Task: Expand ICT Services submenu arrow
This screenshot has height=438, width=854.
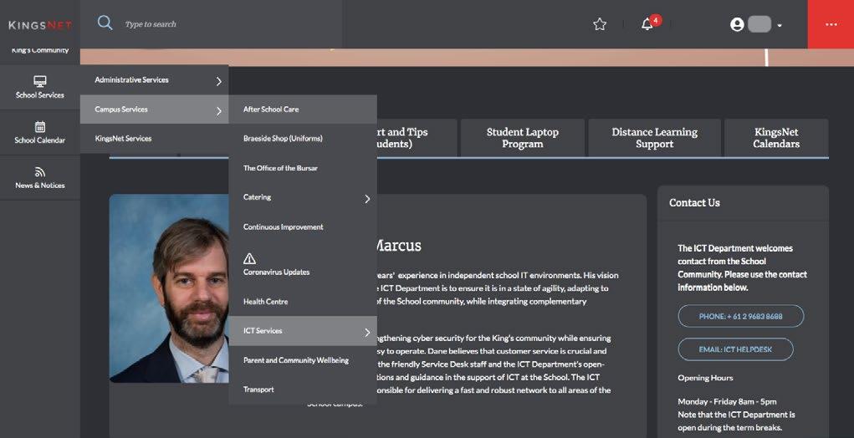Action: (x=367, y=333)
